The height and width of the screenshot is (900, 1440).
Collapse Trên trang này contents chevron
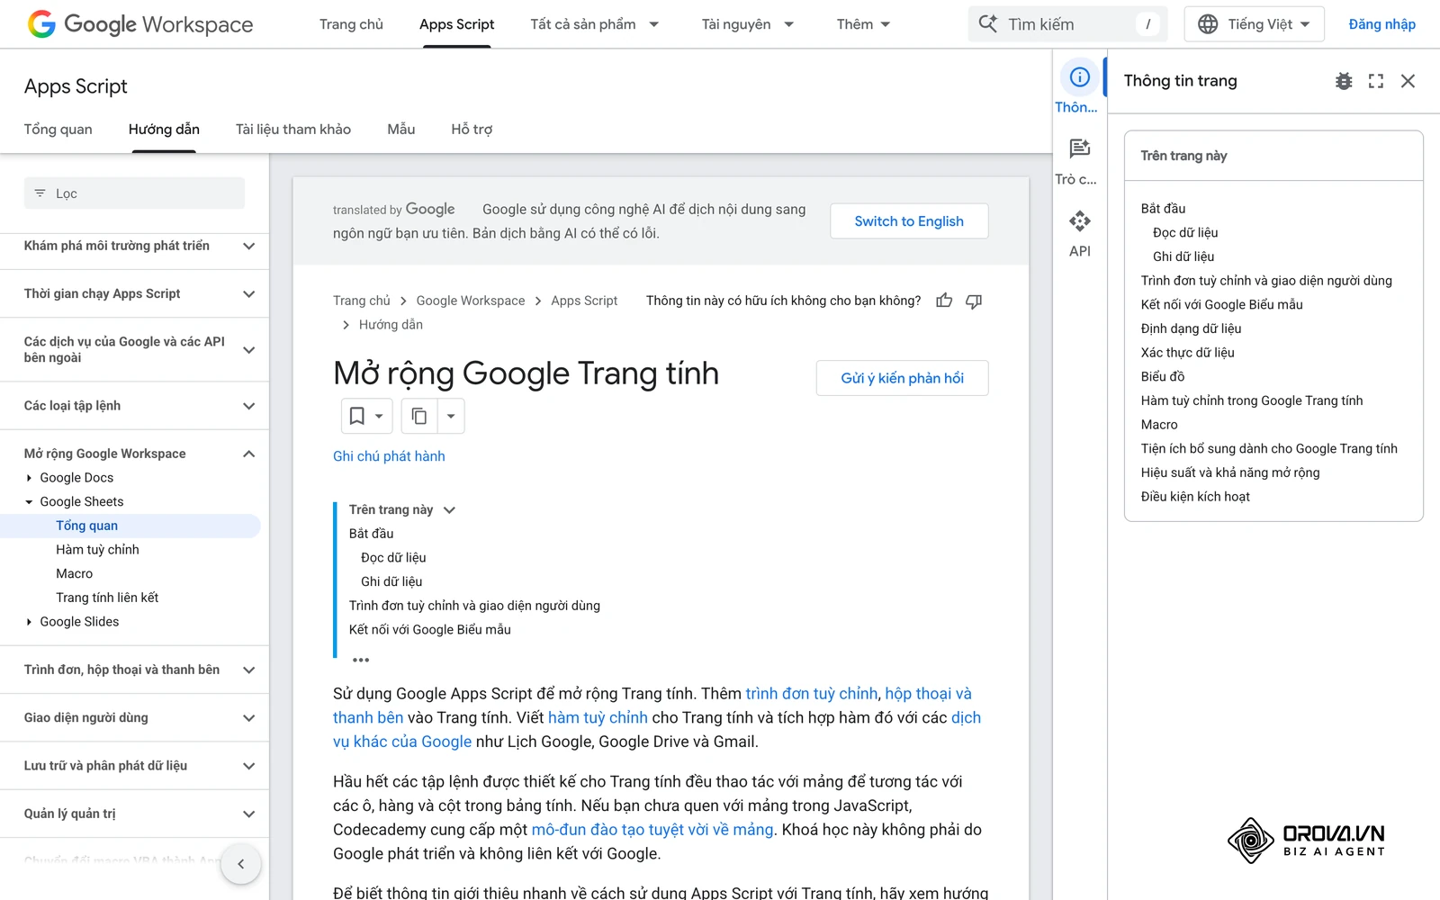click(450, 510)
